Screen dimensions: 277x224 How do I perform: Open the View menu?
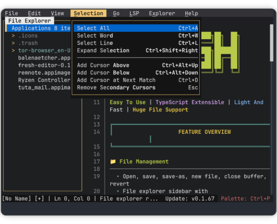(x=57, y=13)
